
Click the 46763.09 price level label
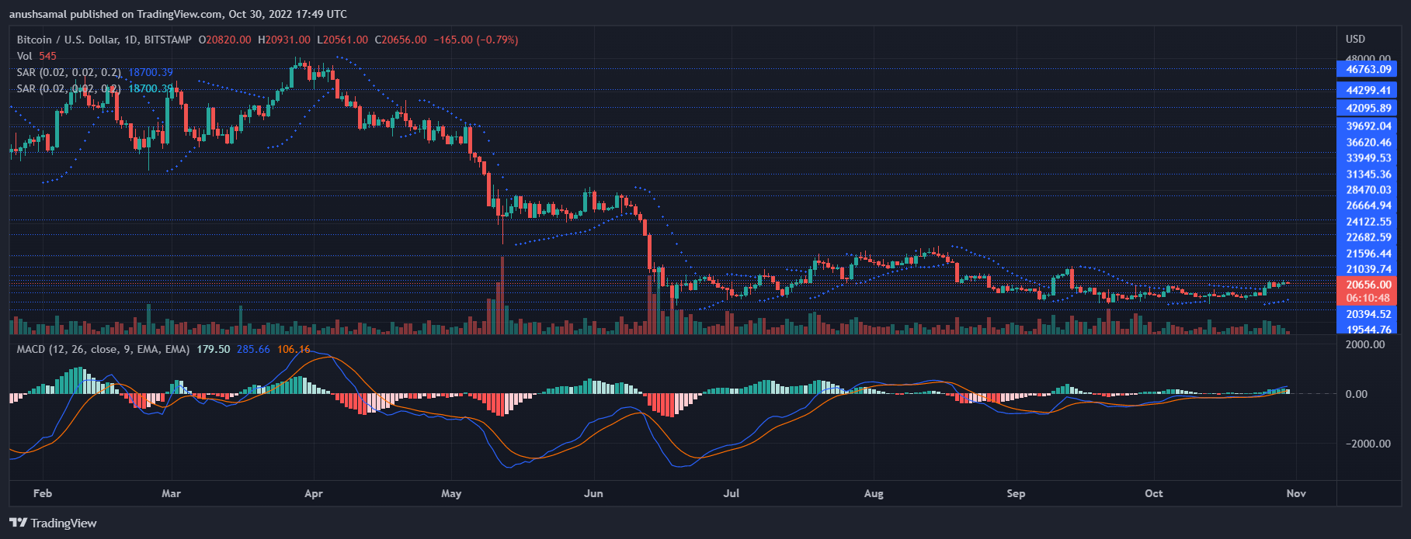[1368, 70]
